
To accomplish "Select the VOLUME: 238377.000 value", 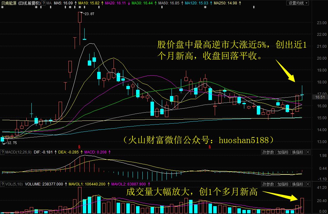I will click(x=44, y=184).
